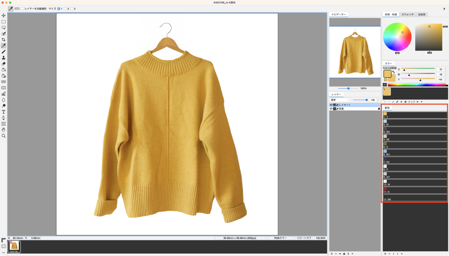
Task: Hide レイヤー1 using its eye icon
Action: 331,105
